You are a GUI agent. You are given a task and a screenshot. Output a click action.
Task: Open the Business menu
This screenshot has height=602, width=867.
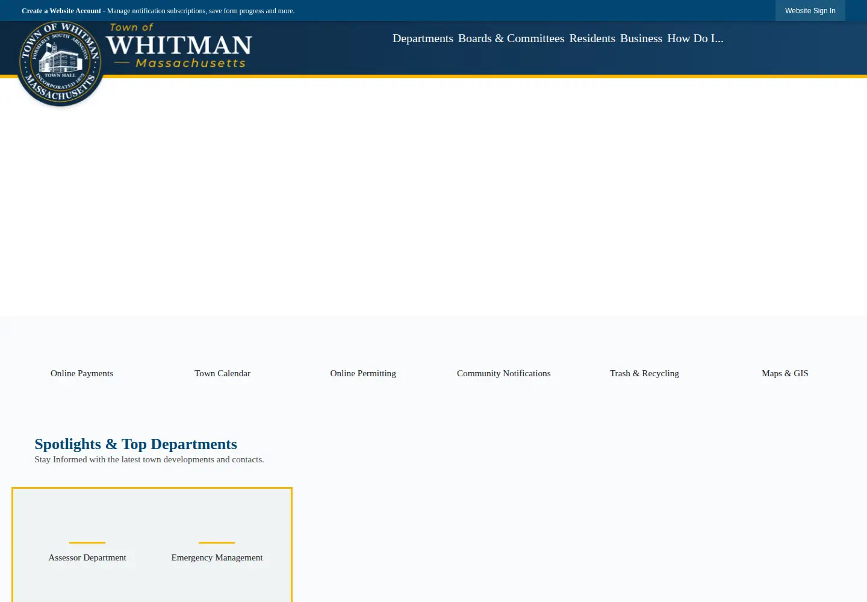[x=641, y=39]
